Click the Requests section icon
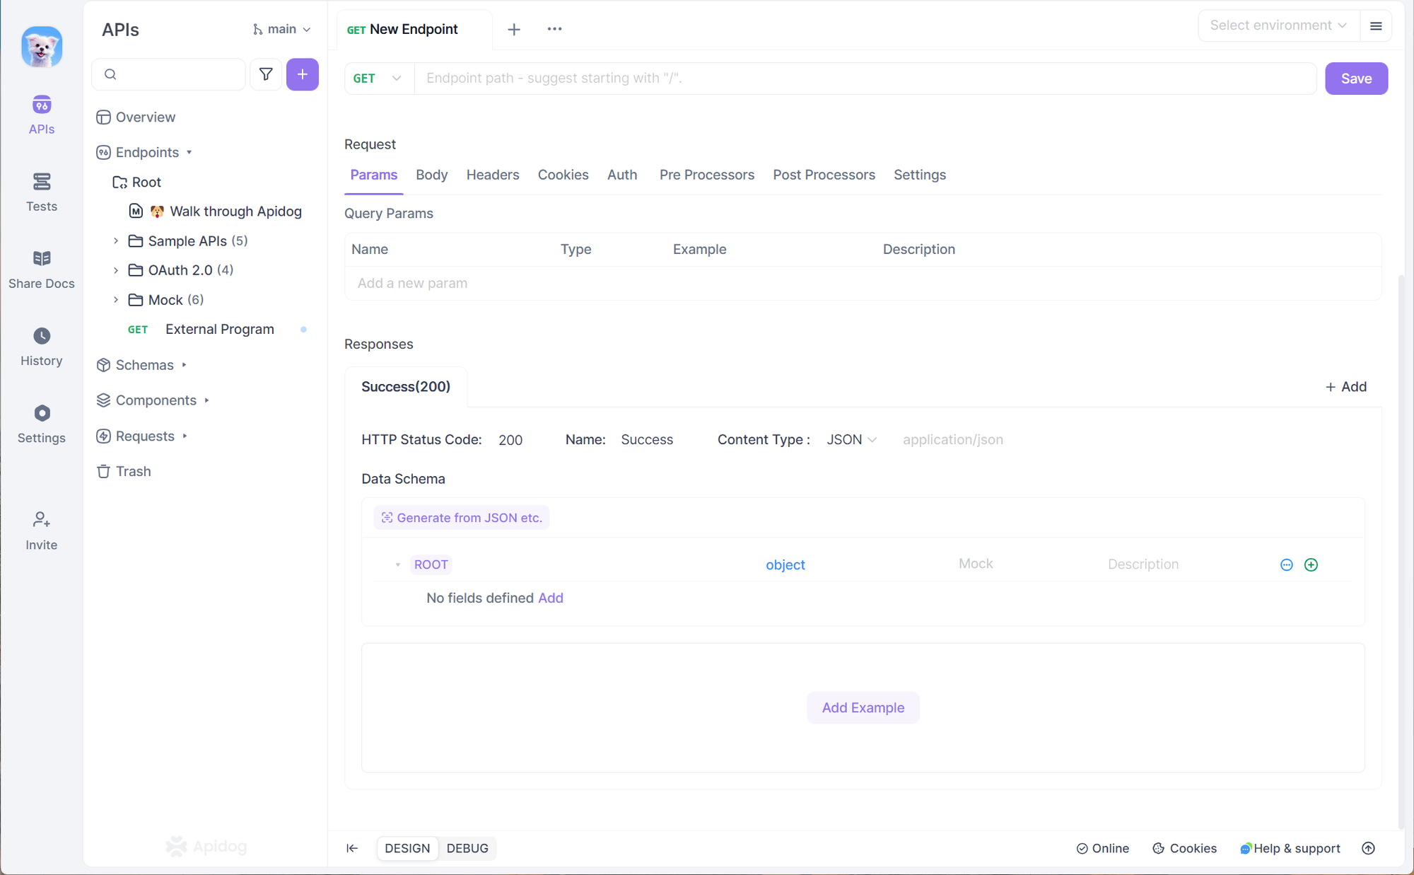Image resolution: width=1414 pixels, height=875 pixels. click(103, 436)
